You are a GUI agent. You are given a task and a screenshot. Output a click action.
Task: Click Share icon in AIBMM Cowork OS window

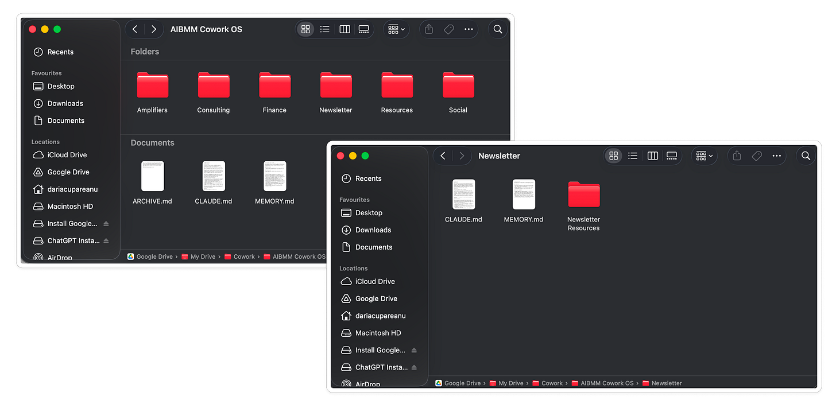[x=429, y=29]
